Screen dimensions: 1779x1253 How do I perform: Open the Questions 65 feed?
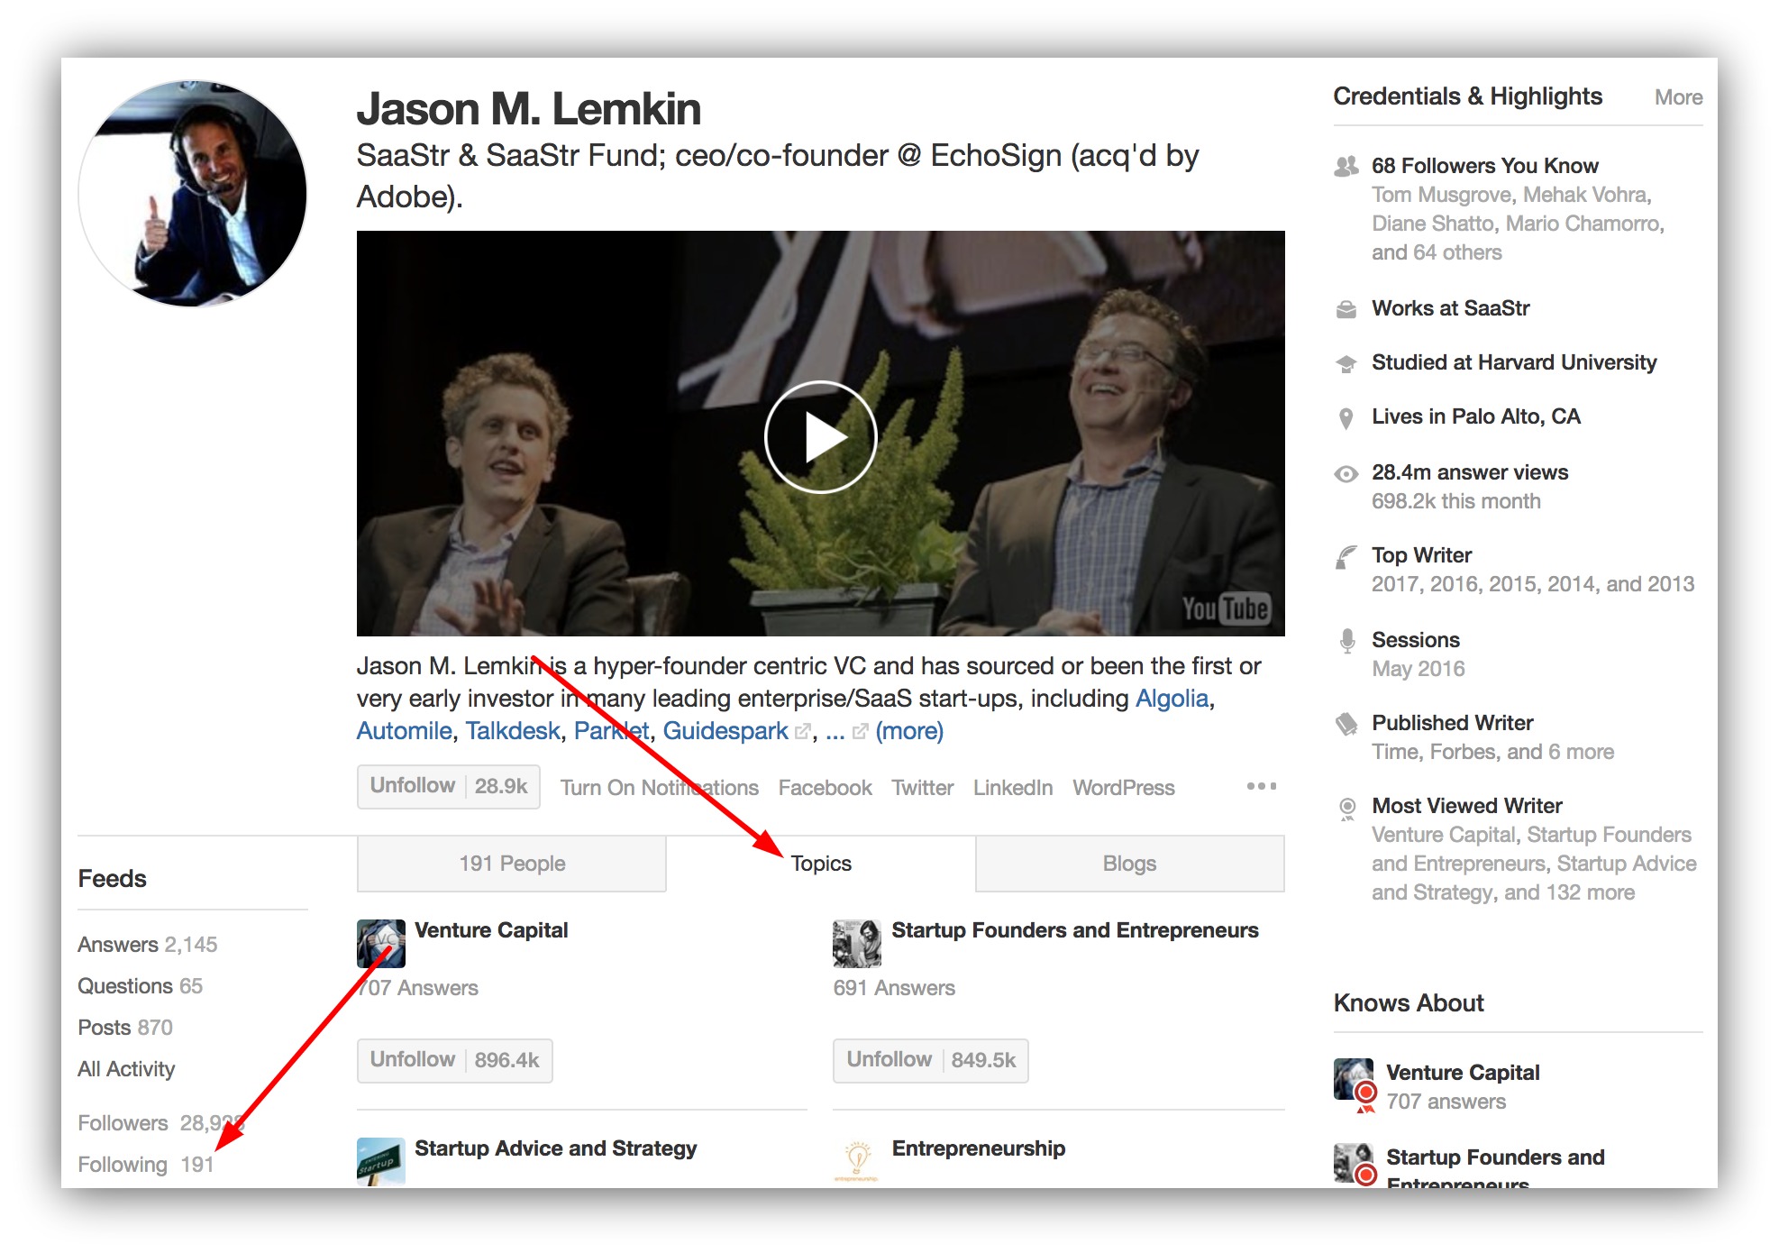(141, 986)
